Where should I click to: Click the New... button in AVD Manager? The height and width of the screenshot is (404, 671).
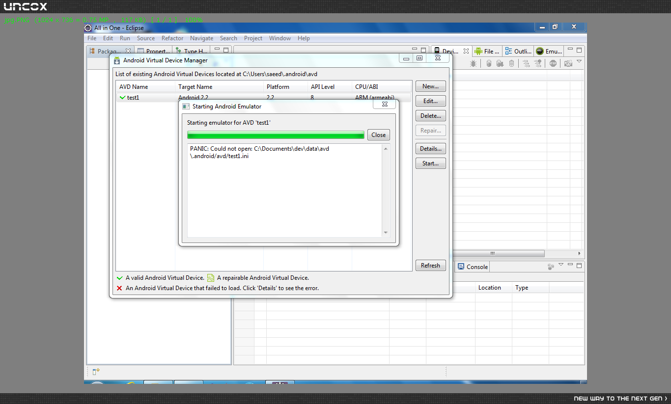coord(431,86)
